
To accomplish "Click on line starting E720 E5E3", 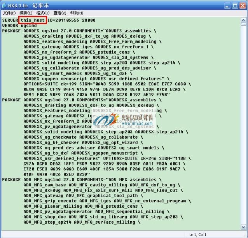I will click(105, 169).
